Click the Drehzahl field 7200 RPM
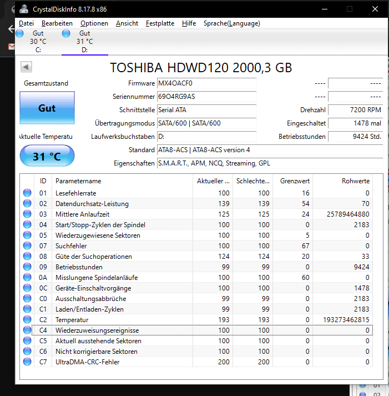The image size is (389, 396). point(356,110)
